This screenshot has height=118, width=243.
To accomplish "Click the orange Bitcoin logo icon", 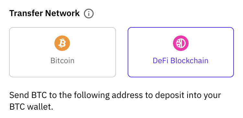I will tap(62, 43).
